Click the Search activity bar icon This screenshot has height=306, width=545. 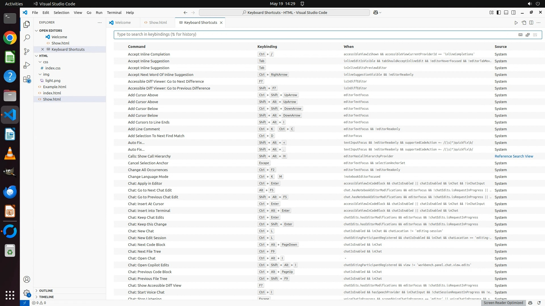coord(27,38)
